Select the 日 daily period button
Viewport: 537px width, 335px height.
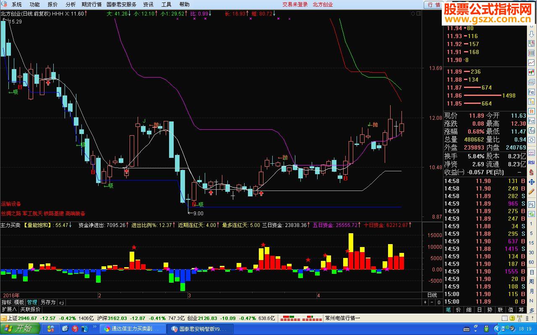(532, 272)
